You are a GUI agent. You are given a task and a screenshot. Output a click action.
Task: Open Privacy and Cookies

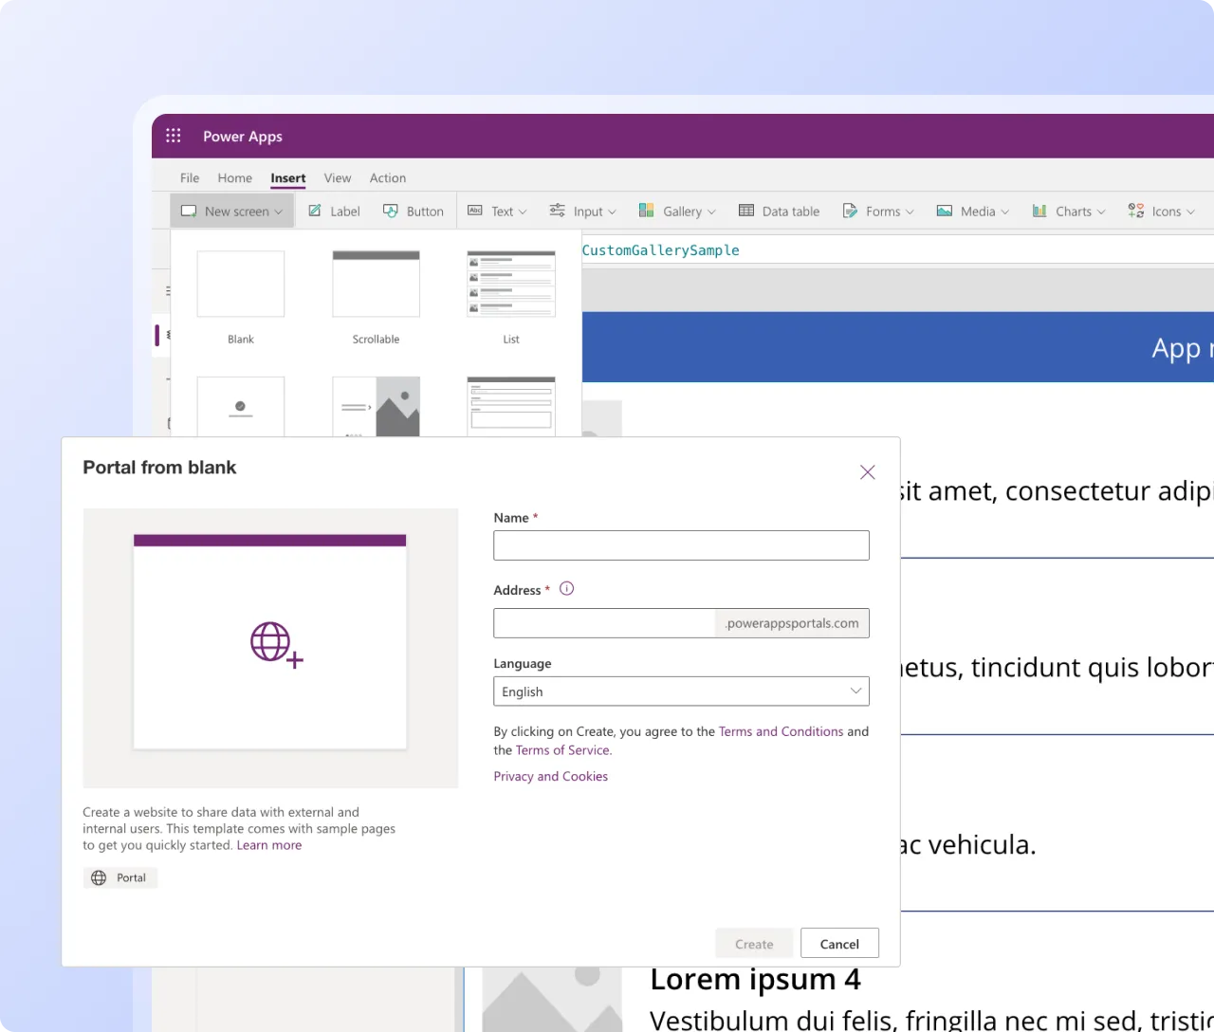click(550, 776)
